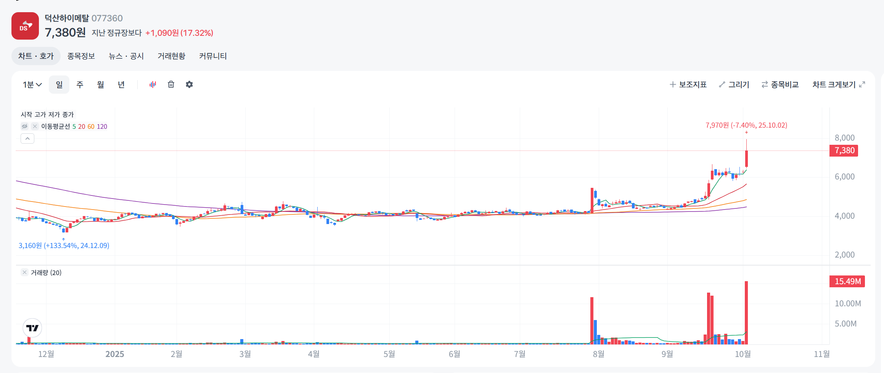
Task: Open the candlestick chart type icon
Action: [x=153, y=85]
